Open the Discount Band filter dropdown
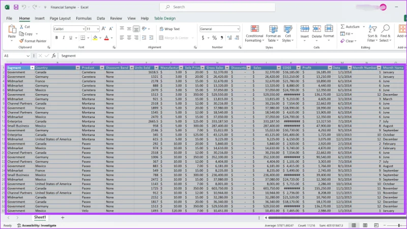Image resolution: width=407 pixels, height=229 pixels. tap(132, 68)
